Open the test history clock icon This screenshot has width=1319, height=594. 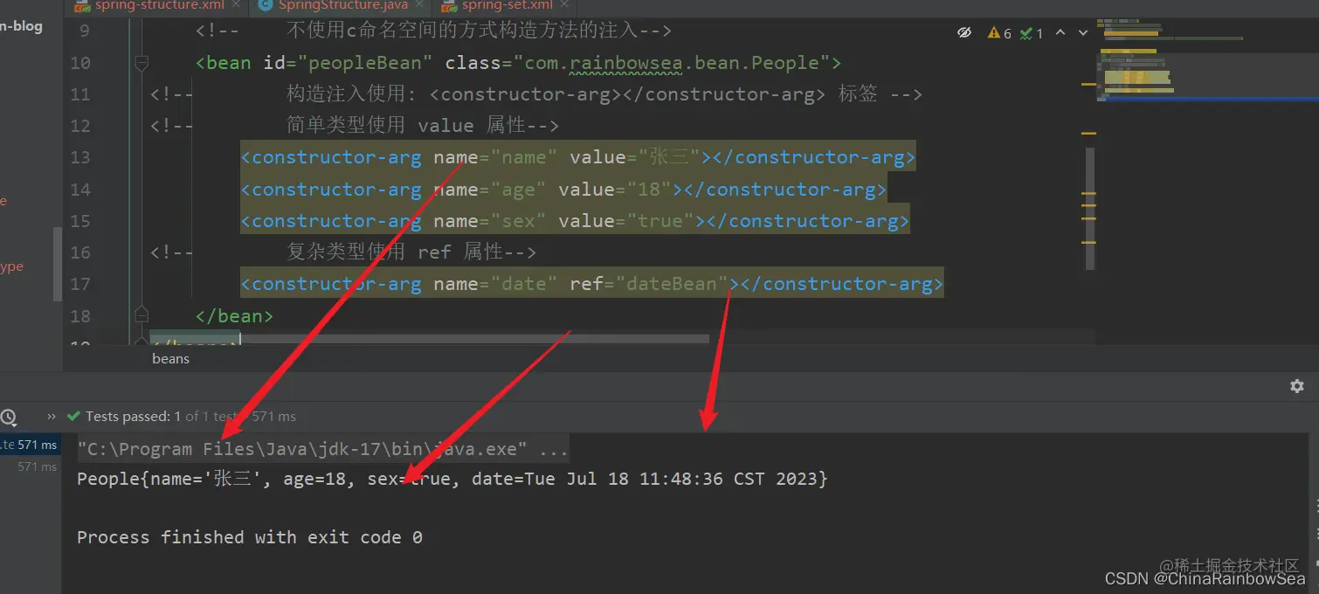point(9,417)
